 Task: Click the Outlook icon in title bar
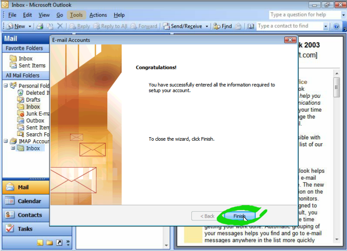(x=5, y=5)
